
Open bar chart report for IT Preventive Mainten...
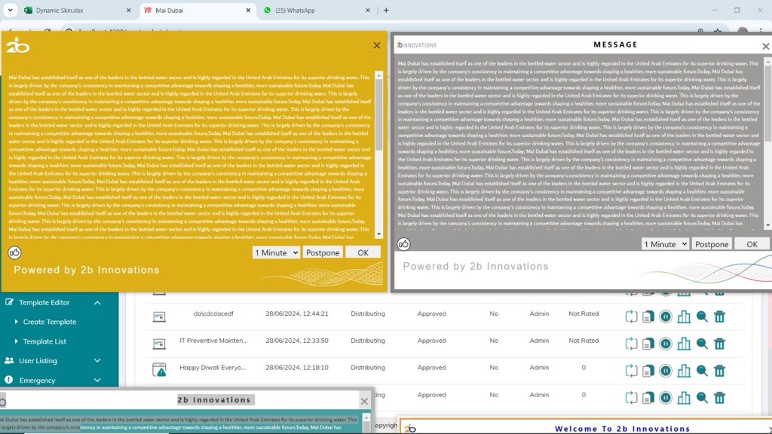(x=684, y=344)
